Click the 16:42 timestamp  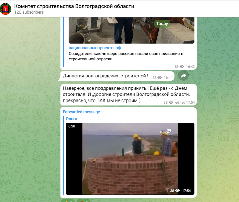190,67
